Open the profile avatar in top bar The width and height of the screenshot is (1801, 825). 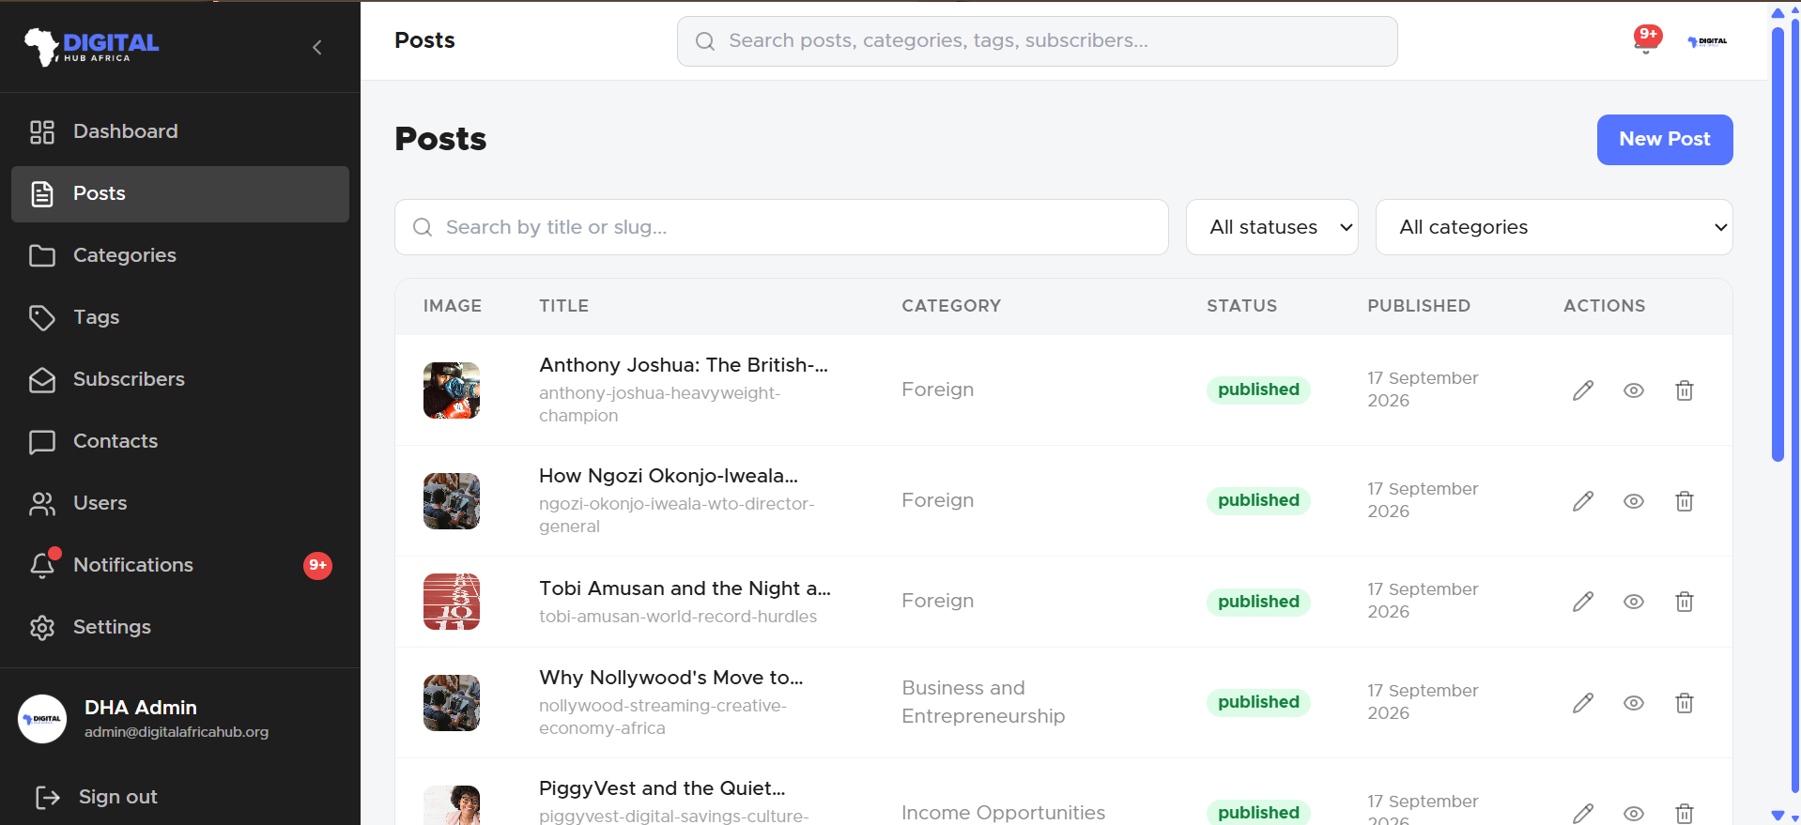(1707, 41)
